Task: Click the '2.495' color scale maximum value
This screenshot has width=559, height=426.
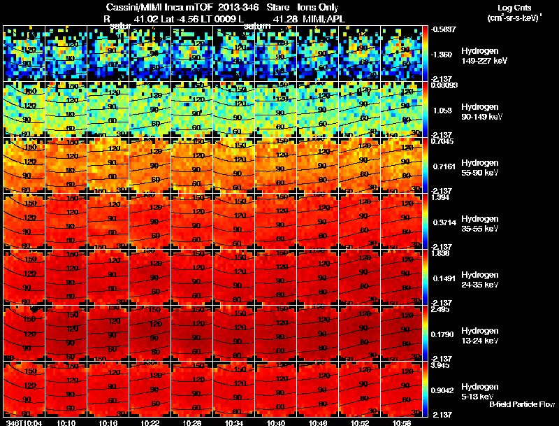Action: pyautogui.click(x=440, y=309)
